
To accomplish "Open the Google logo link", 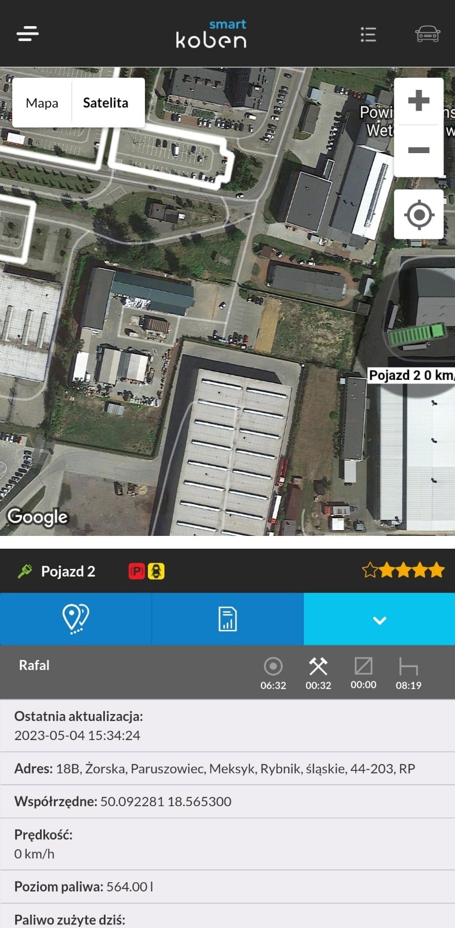I will pyautogui.click(x=38, y=517).
